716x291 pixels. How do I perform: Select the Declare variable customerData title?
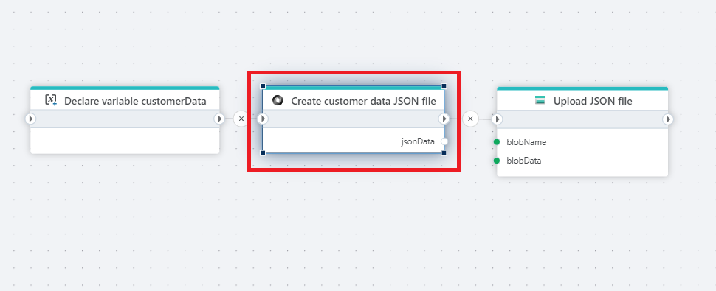[x=135, y=101]
